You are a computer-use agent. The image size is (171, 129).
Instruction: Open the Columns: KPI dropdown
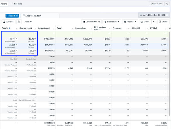(x=91, y=22)
